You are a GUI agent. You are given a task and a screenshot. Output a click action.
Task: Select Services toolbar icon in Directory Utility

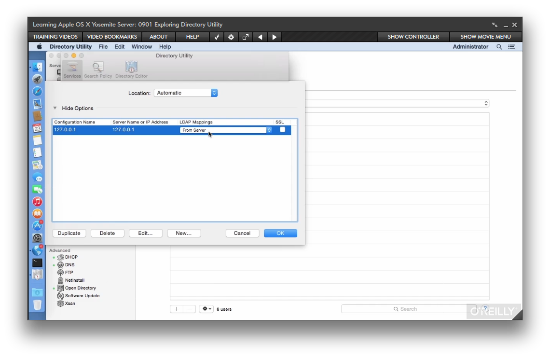pos(72,70)
